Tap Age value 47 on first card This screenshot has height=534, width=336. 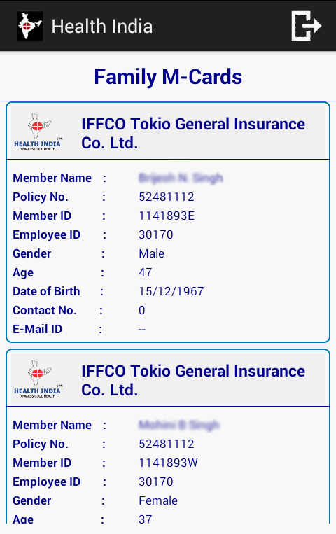[x=146, y=272]
